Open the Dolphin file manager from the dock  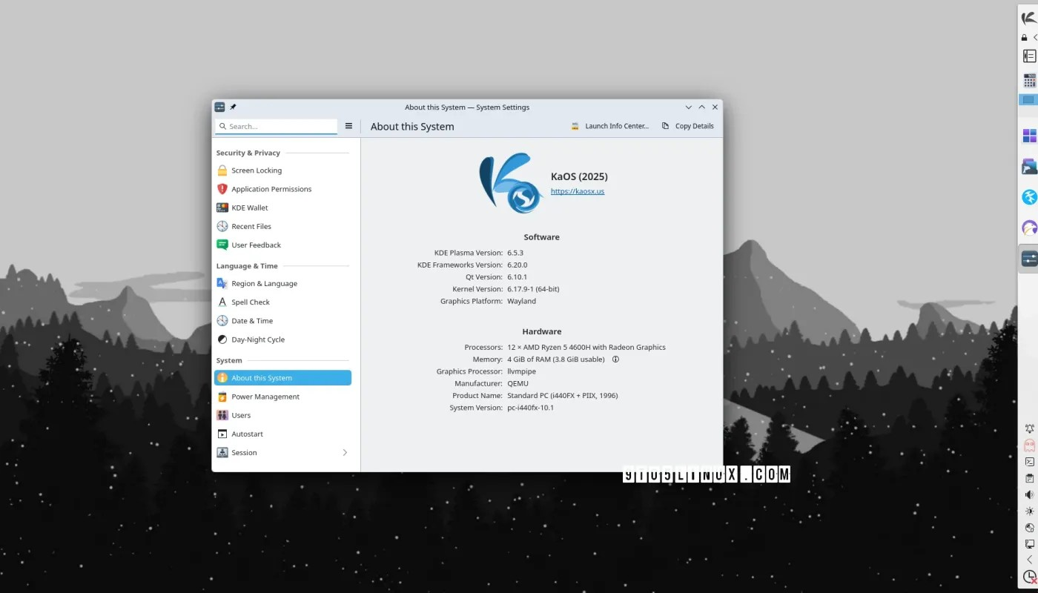[x=1029, y=166]
